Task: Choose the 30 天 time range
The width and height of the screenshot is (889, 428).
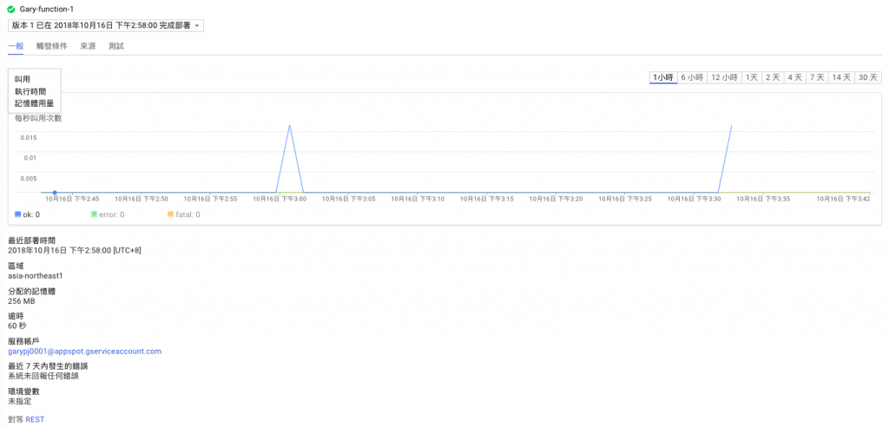Action: pos(868,77)
